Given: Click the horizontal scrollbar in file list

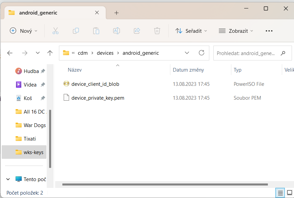Looking at the screenshot, I should (x=165, y=184).
